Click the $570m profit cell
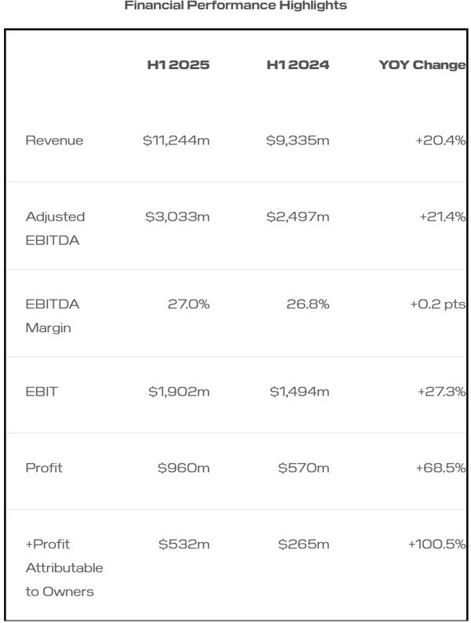This screenshot has height=623, width=471. pyautogui.click(x=304, y=468)
